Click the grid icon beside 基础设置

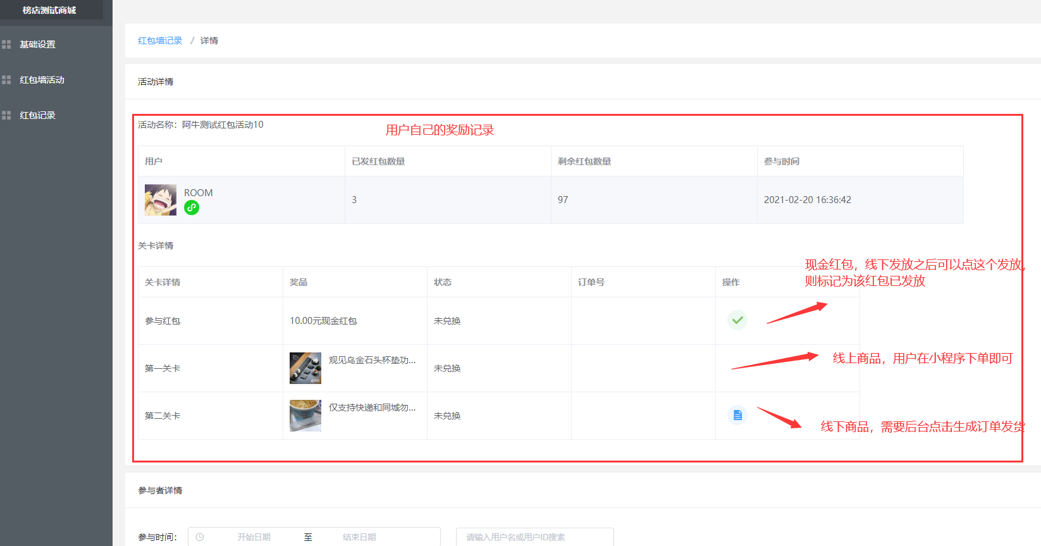(x=6, y=44)
